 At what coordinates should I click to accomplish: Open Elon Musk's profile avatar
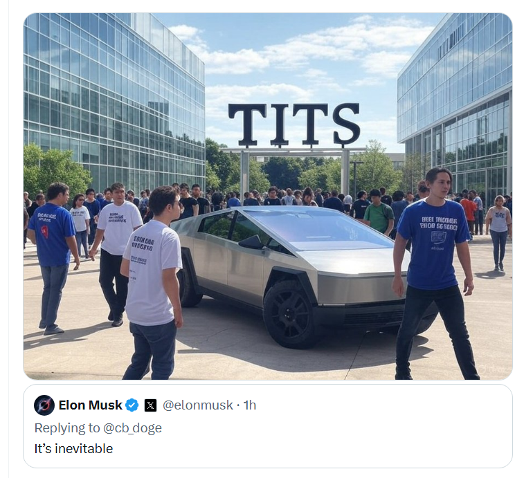(x=44, y=405)
